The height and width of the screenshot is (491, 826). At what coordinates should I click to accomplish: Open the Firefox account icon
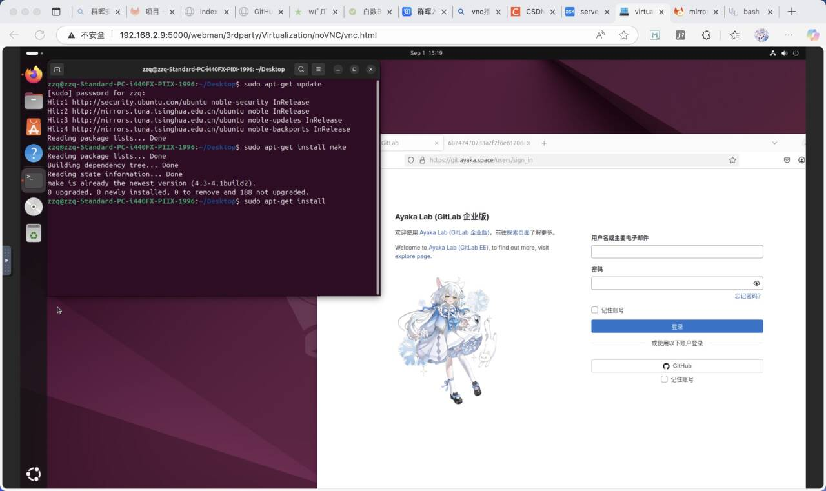801,160
